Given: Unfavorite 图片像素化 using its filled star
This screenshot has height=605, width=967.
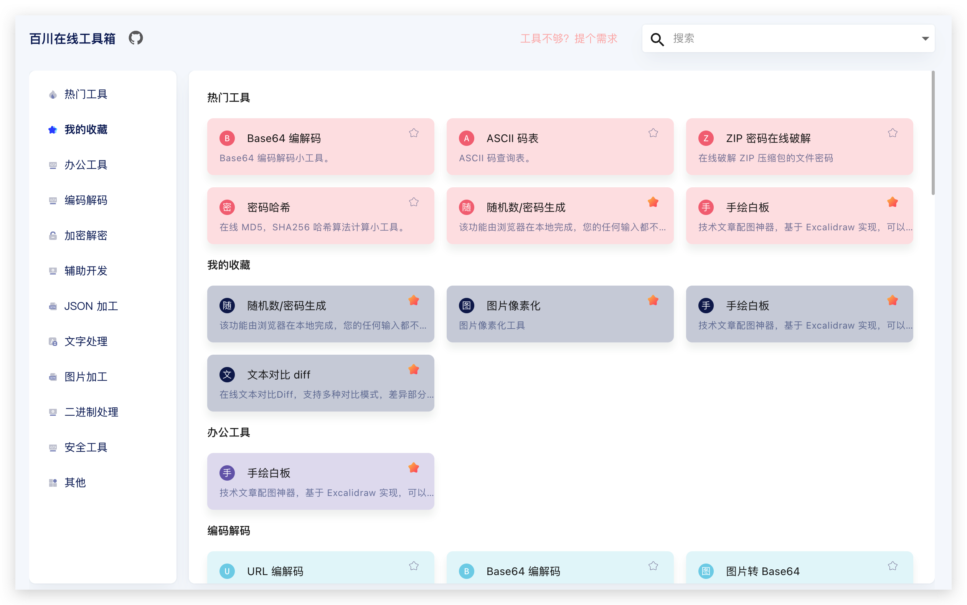Looking at the screenshot, I should (x=653, y=300).
